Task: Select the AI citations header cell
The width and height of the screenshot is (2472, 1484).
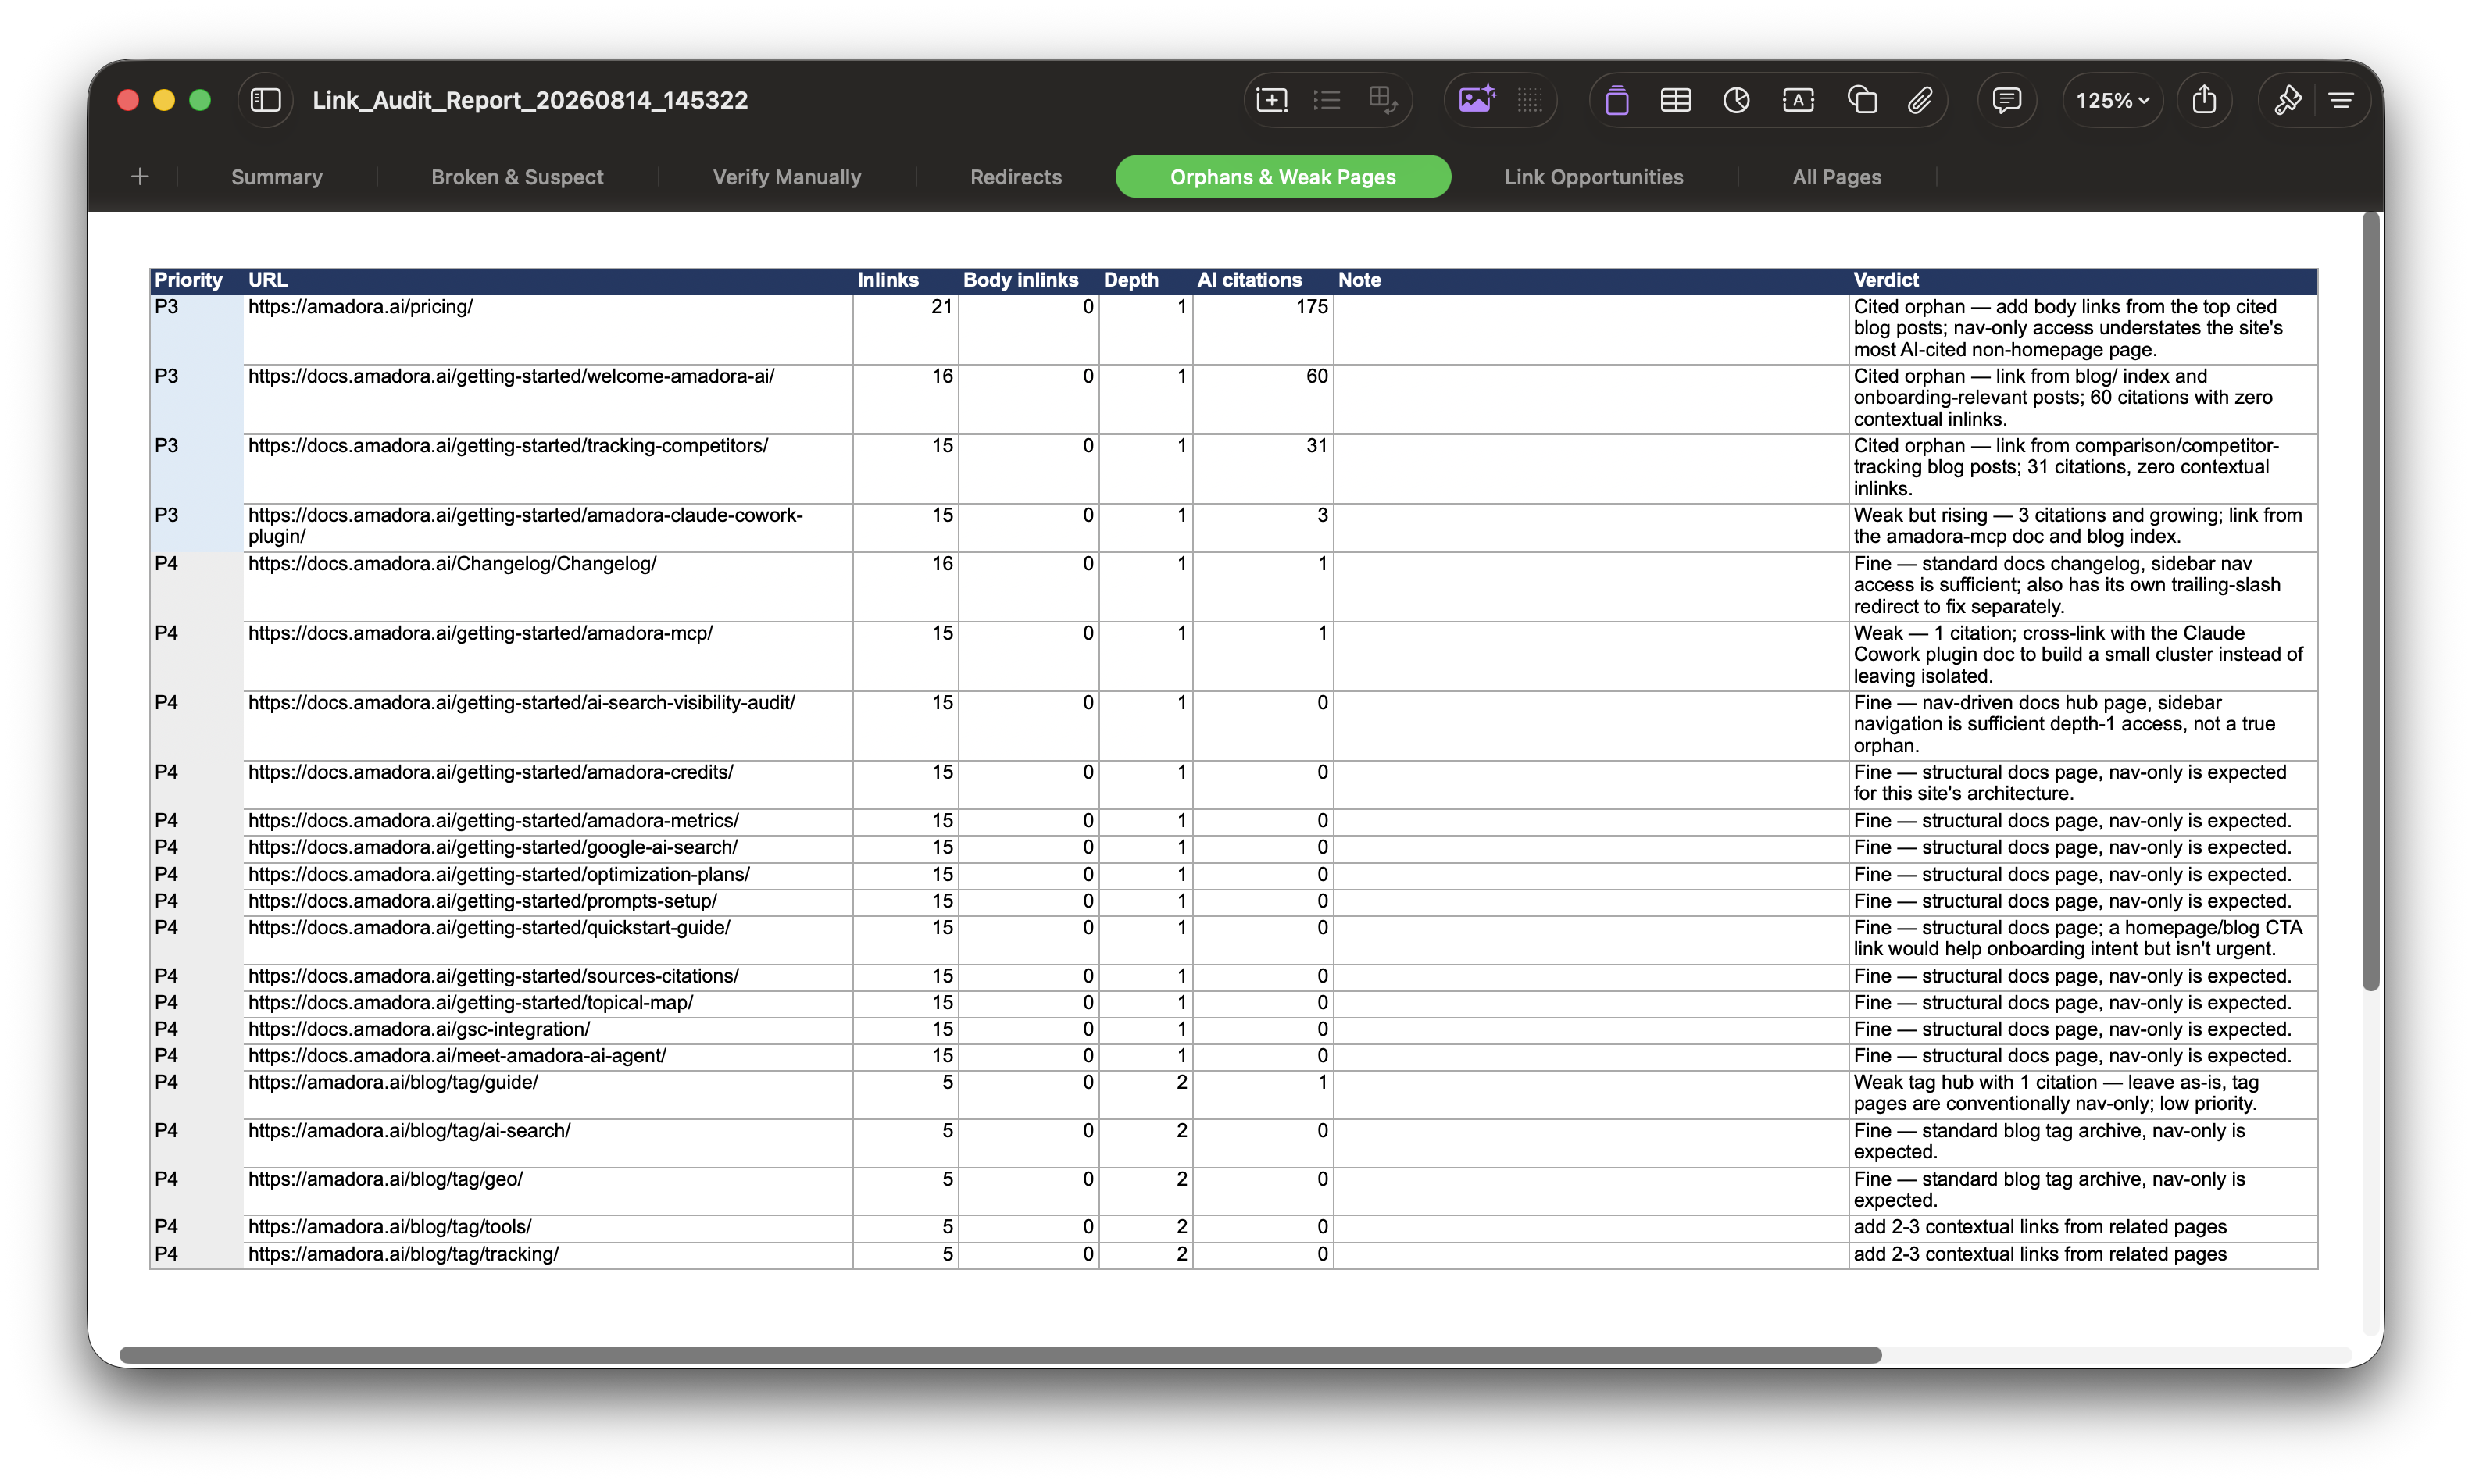Action: pyautogui.click(x=1263, y=280)
